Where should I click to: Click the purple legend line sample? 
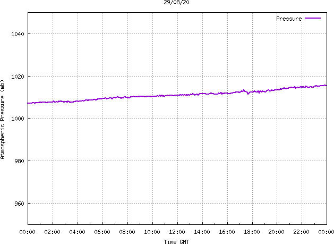(313, 19)
